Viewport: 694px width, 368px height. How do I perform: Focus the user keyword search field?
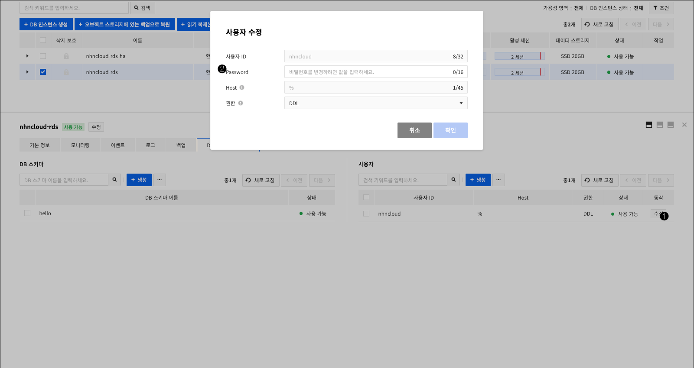tap(403, 180)
